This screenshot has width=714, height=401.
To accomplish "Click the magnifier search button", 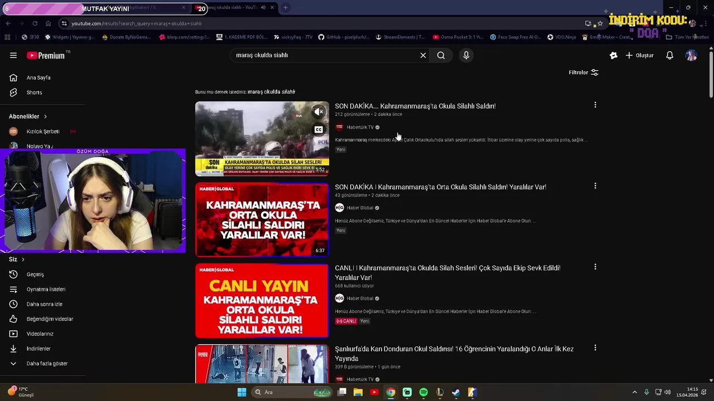I will (x=441, y=55).
